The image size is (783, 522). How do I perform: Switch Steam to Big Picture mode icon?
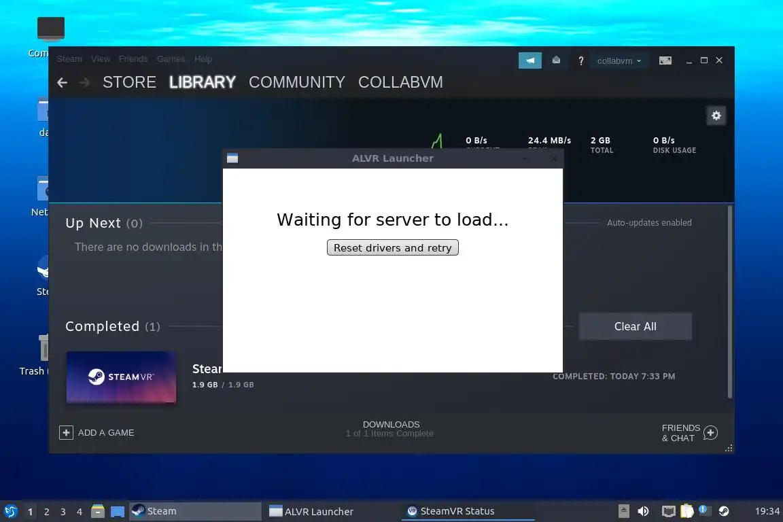tap(665, 60)
